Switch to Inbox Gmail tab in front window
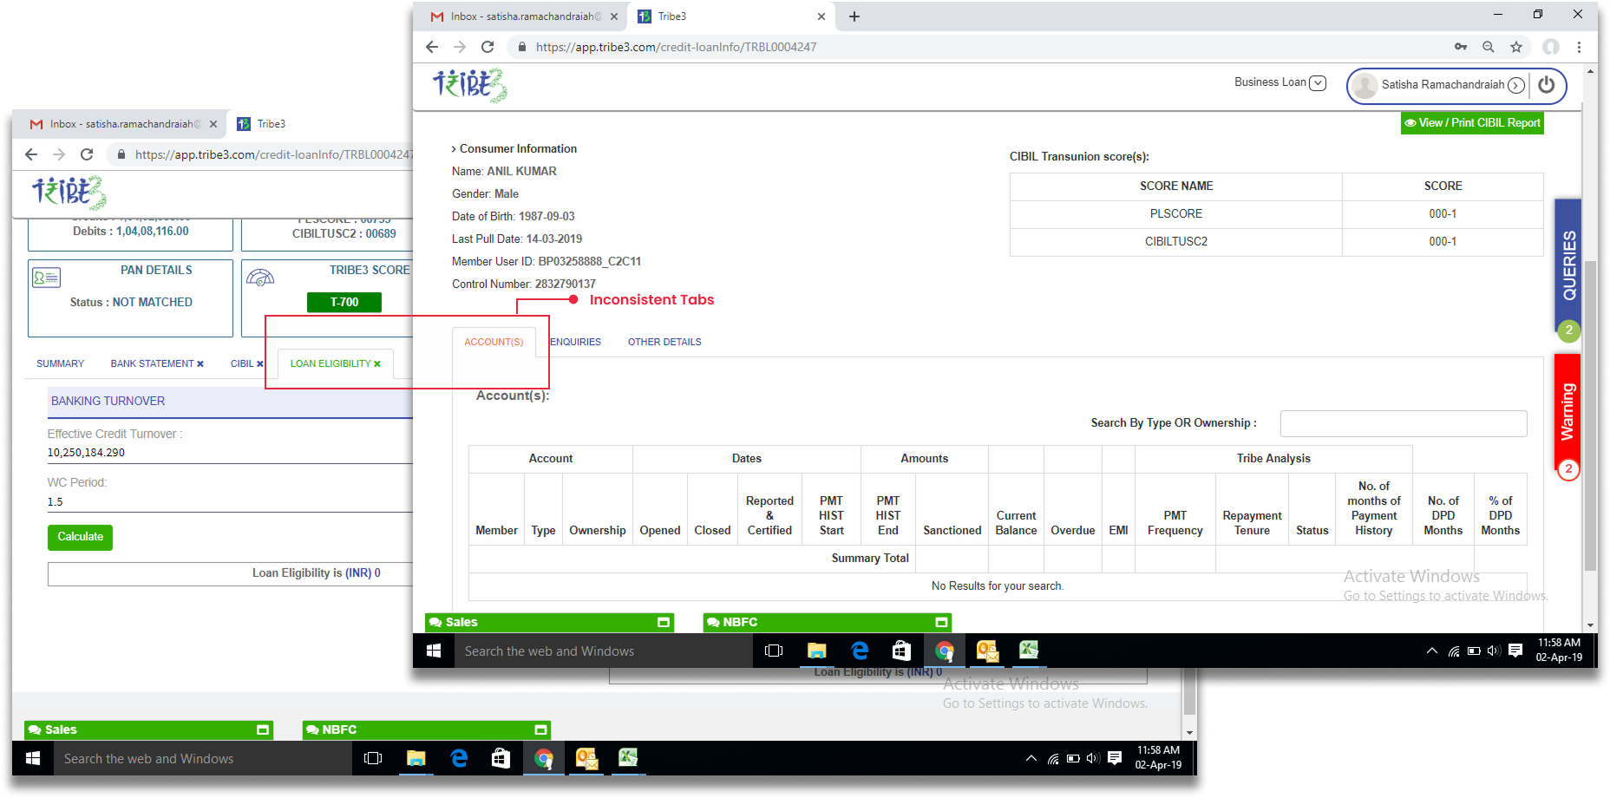Screen dimensions: 1610x798 (x=525, y=16)
